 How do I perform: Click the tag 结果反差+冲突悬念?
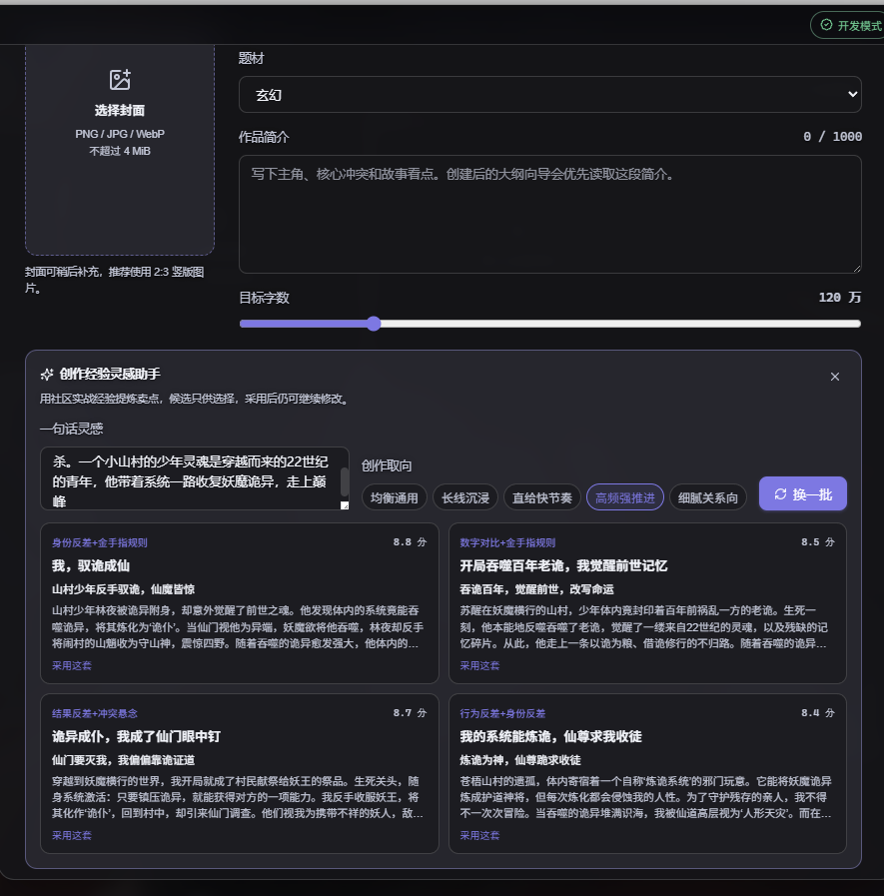tap(94, 714)
